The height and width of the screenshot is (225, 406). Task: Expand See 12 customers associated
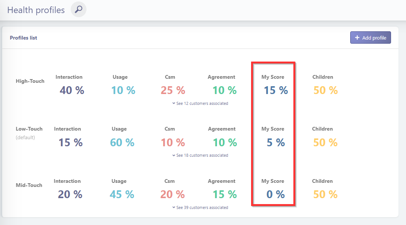pyautogui.click(x=200, y=103)
